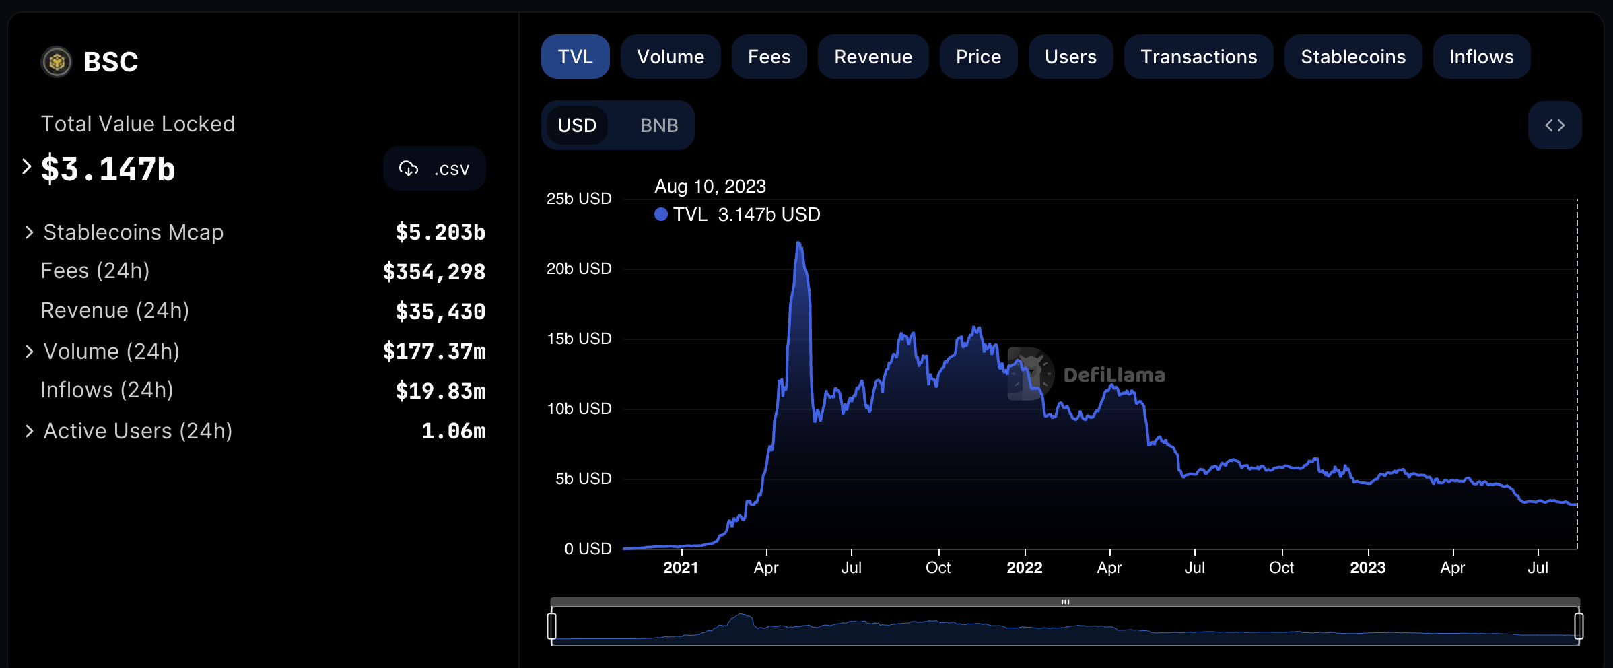Switch to the Fees chart tab
The width and height of the screenshot is (1613, 668).
coord(769,57)
